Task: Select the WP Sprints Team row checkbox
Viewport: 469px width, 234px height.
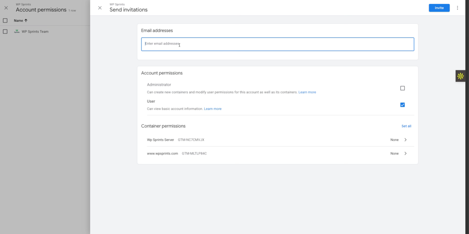Action: coord(5,32)
